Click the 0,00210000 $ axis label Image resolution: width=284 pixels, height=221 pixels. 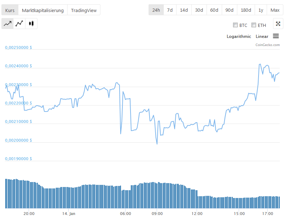(x=18, y=121)
